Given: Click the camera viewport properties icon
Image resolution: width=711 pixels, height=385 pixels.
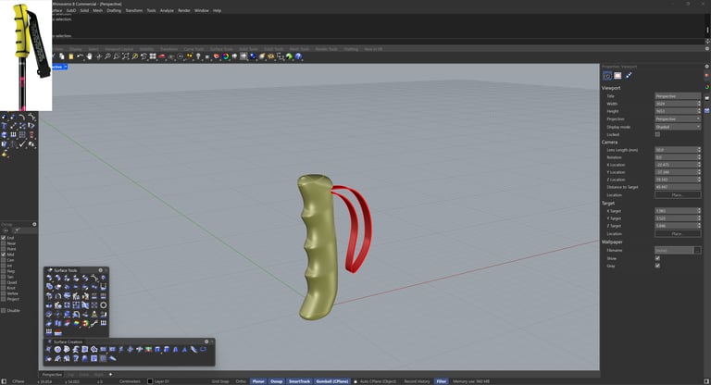Looking at the screenshot, I should coord(607,76).
